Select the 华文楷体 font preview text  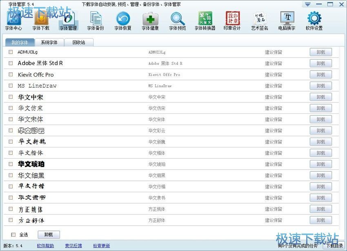coord(31,153)
